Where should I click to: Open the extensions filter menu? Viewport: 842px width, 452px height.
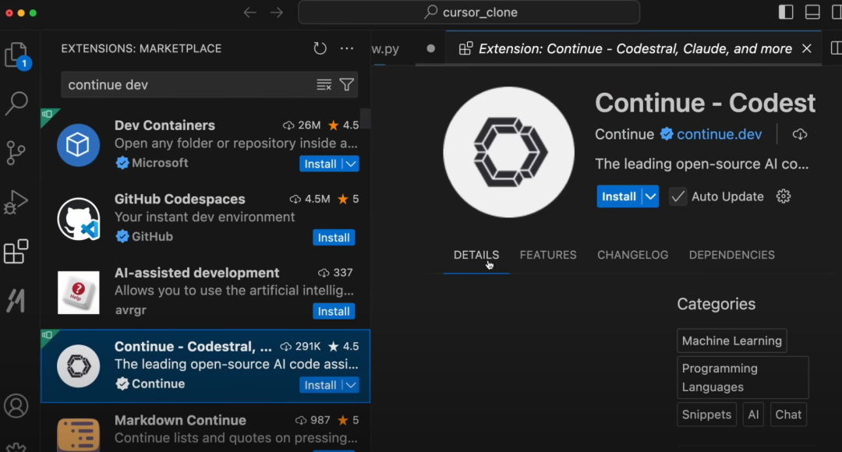pyautogui.click(x=347, y=85)
